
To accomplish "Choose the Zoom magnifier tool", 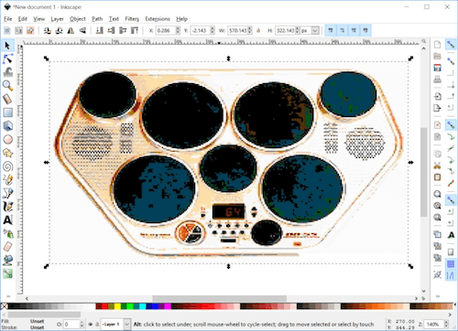I will click(x=8, y=86).
